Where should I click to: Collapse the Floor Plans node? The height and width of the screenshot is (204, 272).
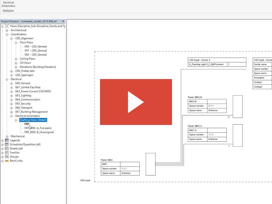click(16, 43)
